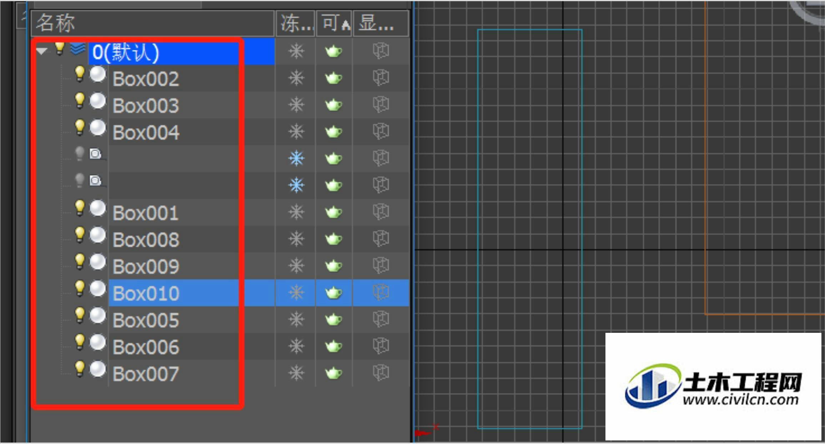825x444 pixels.
Task: Toggle display-as-box for Box007
Action: (381, 372)
